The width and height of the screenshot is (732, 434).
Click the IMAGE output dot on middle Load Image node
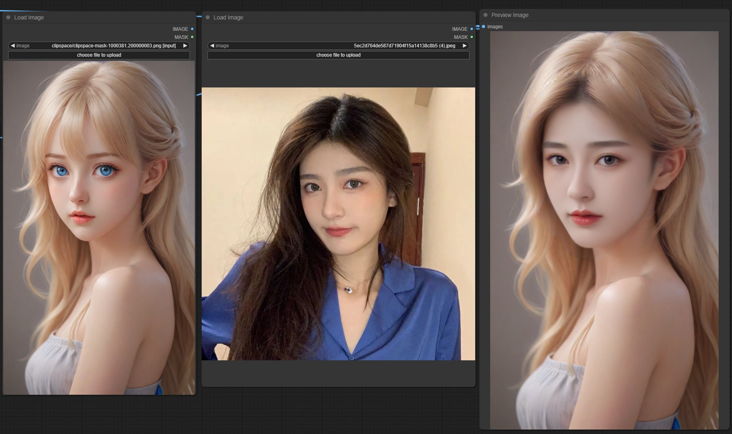tap(471, 29)
